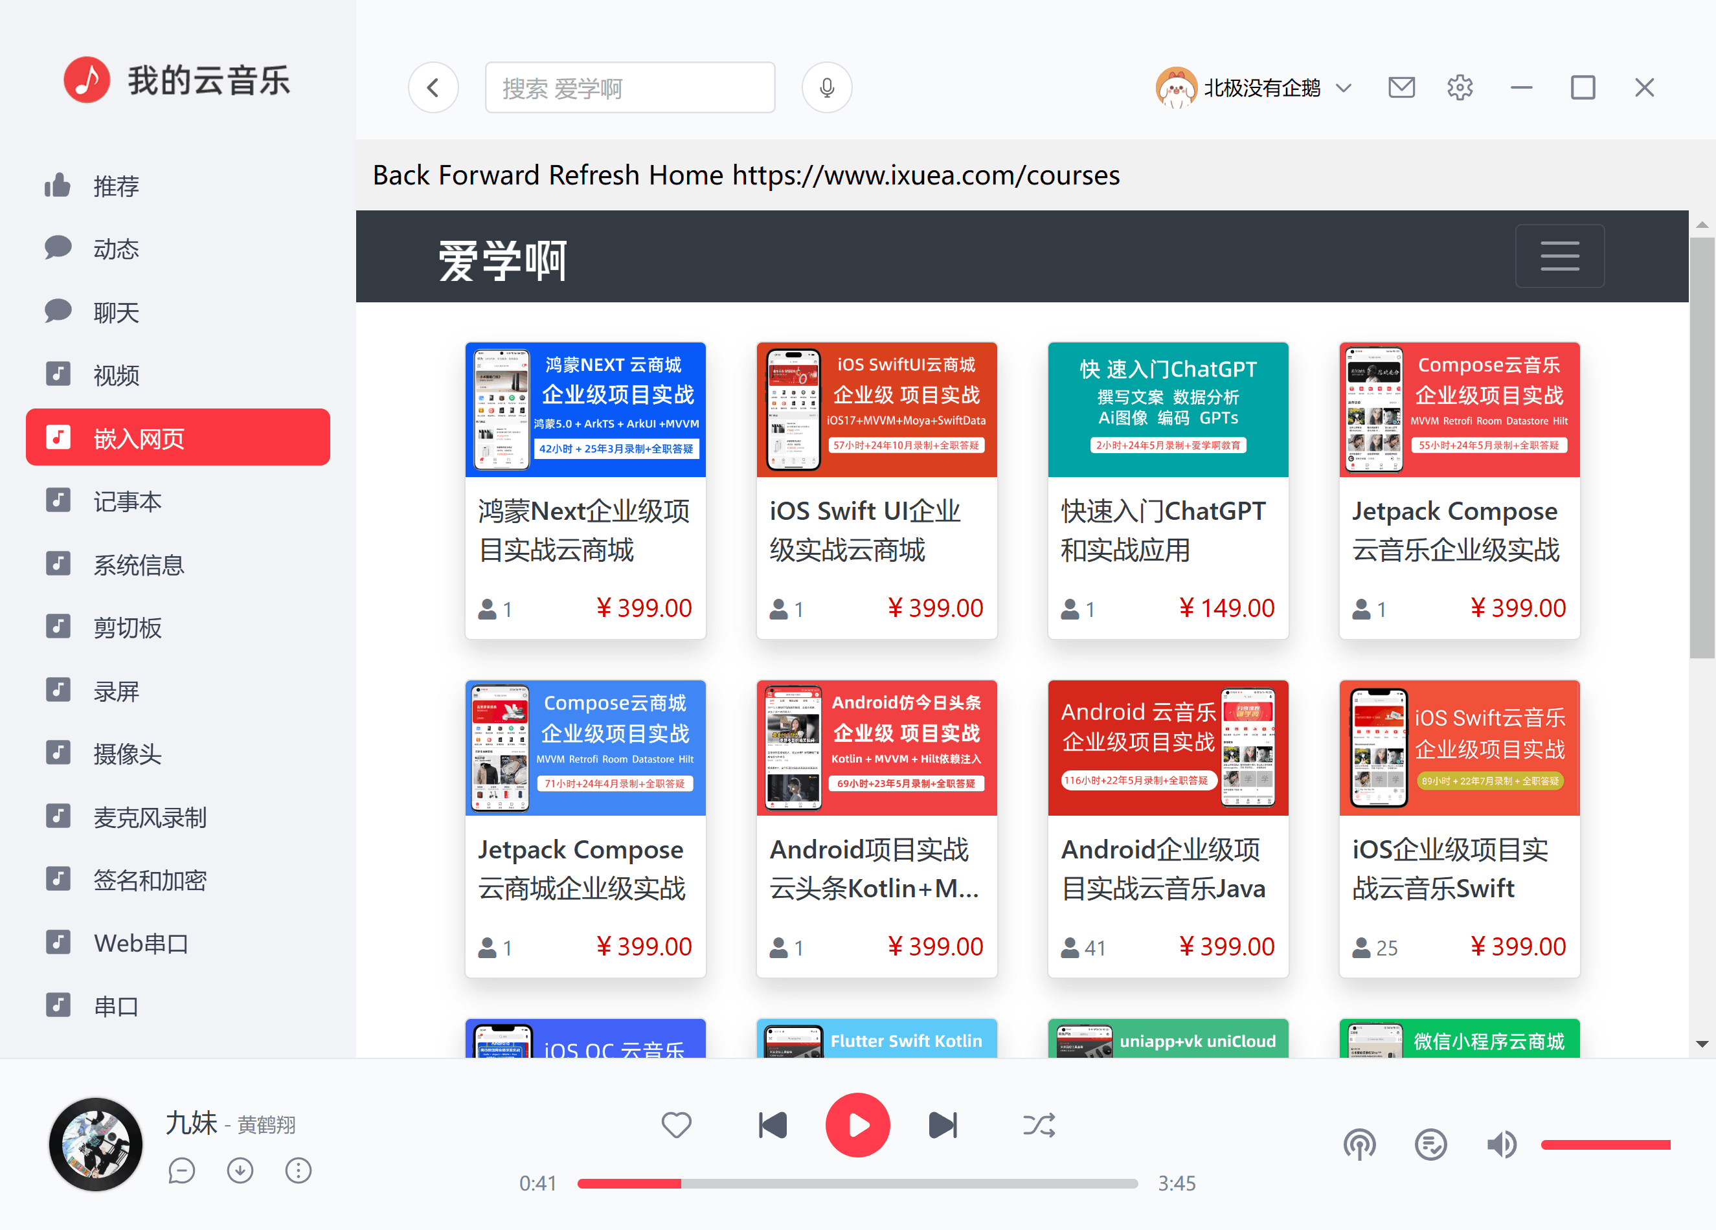This screenshot has width=1716, height=1230.
Task: Click the spinning album cover thumbnail
Action: [95, 1144]
